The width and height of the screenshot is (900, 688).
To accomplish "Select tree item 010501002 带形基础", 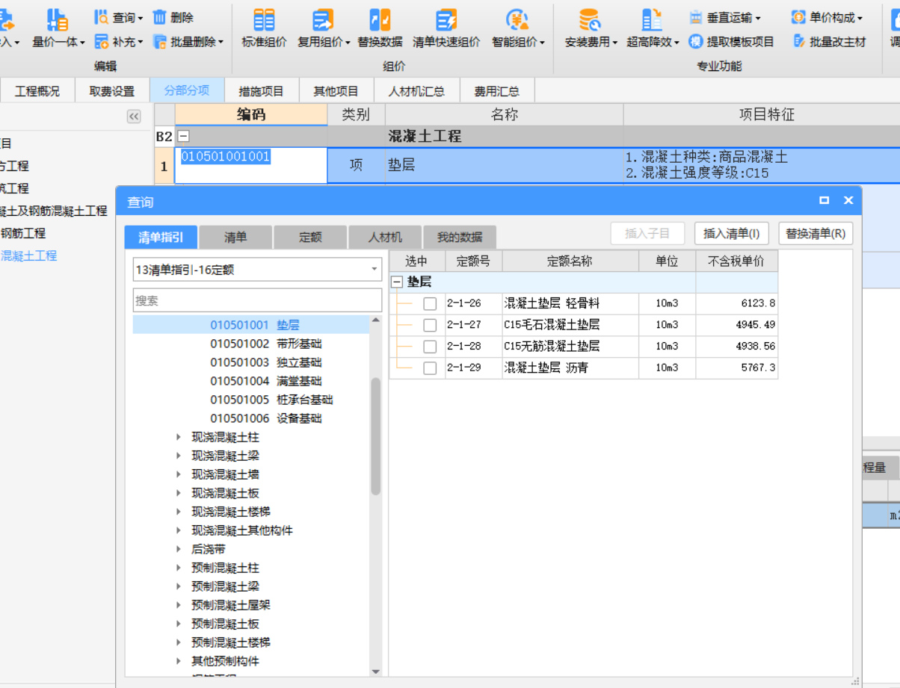I will (x=266, y=344).
